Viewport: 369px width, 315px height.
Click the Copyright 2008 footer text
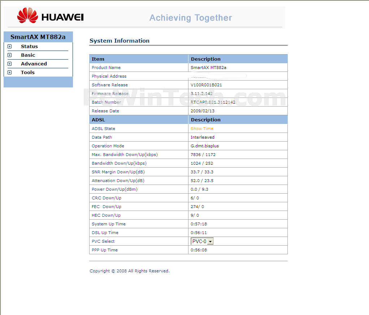(129, 271)
